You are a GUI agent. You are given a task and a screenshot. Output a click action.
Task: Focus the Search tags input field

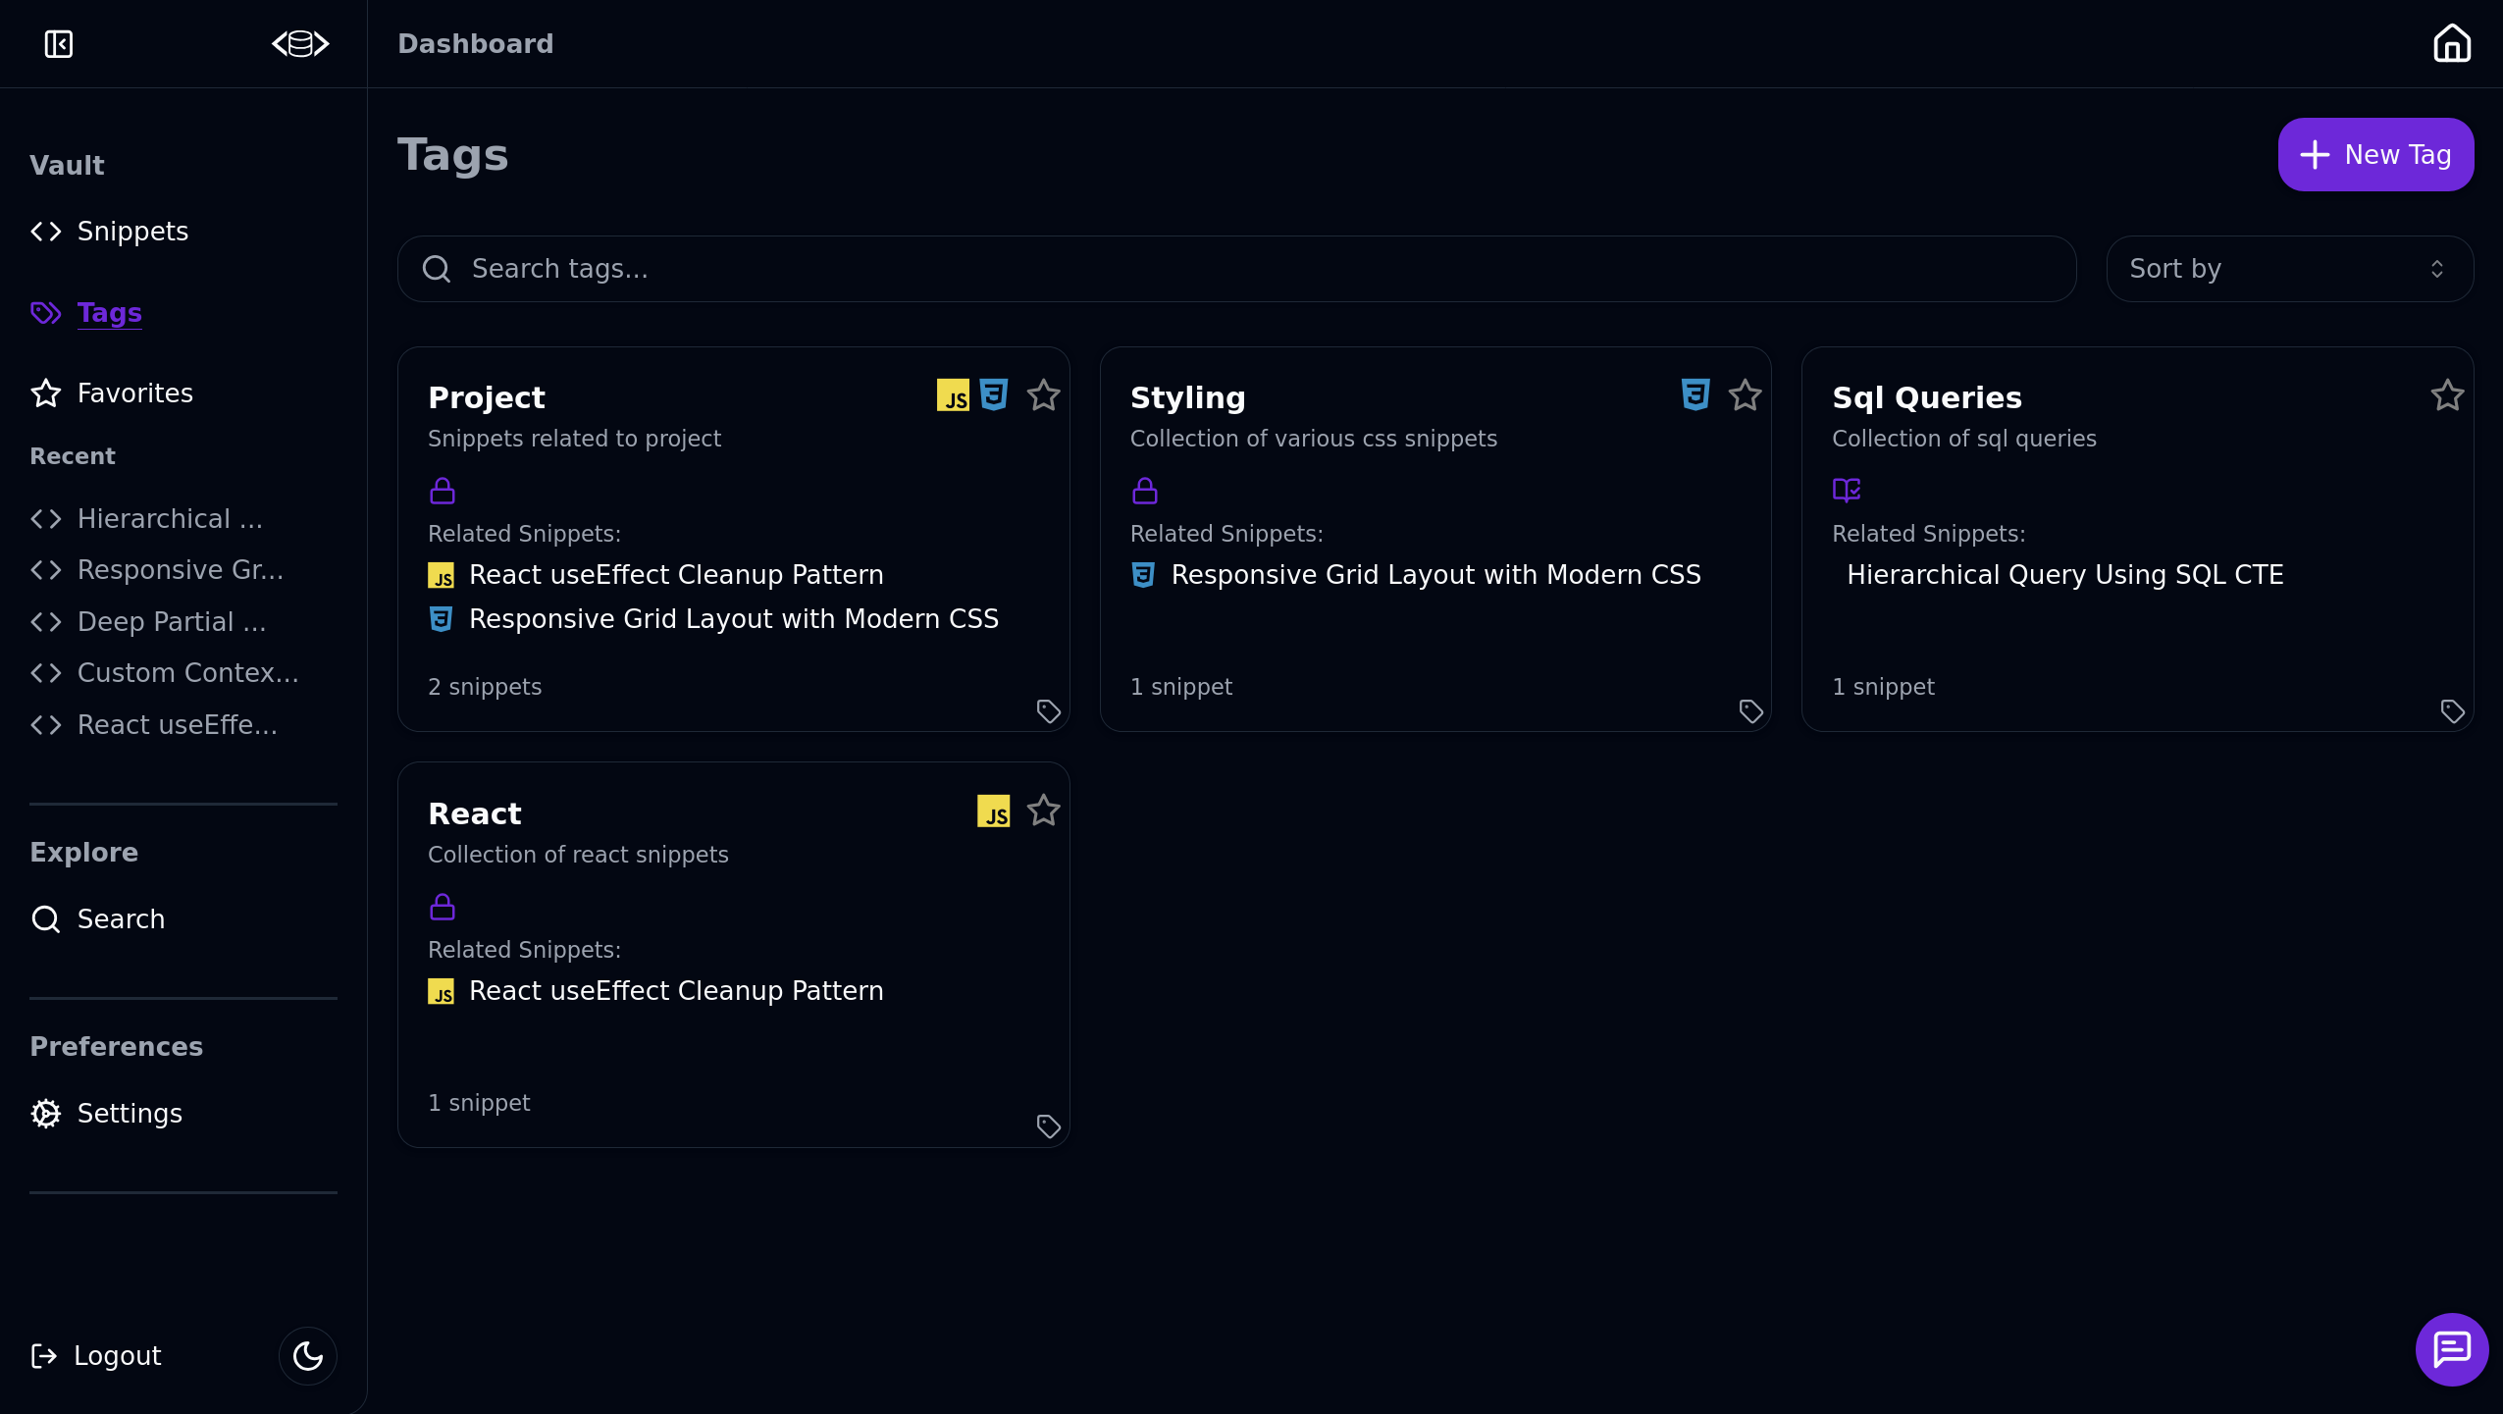pos(1236,269)
